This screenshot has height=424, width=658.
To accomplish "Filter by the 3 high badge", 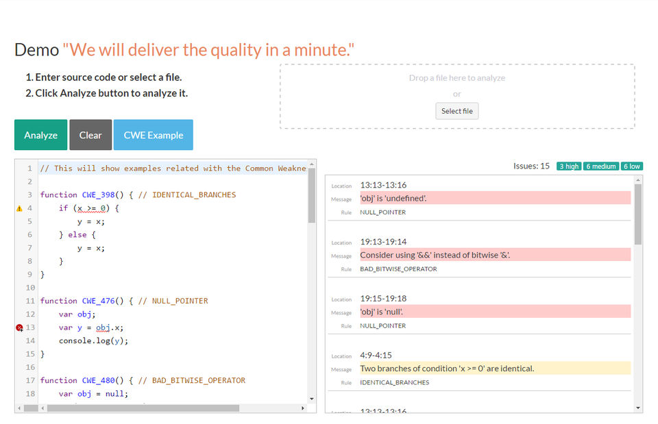I will [x=568, y=166].
